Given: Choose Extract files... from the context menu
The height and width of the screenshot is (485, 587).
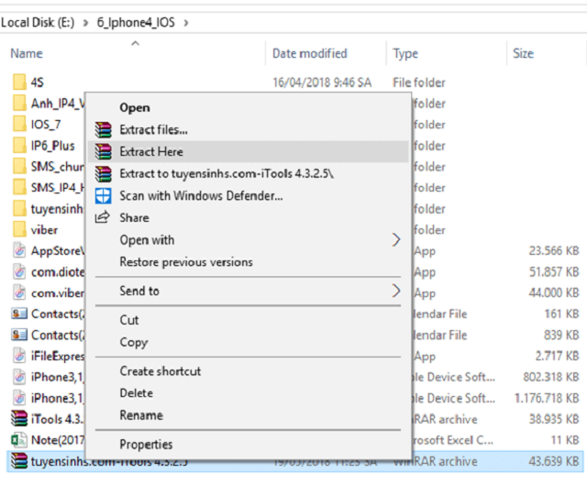Looking at the screenshot, I should tap(248, 129).
